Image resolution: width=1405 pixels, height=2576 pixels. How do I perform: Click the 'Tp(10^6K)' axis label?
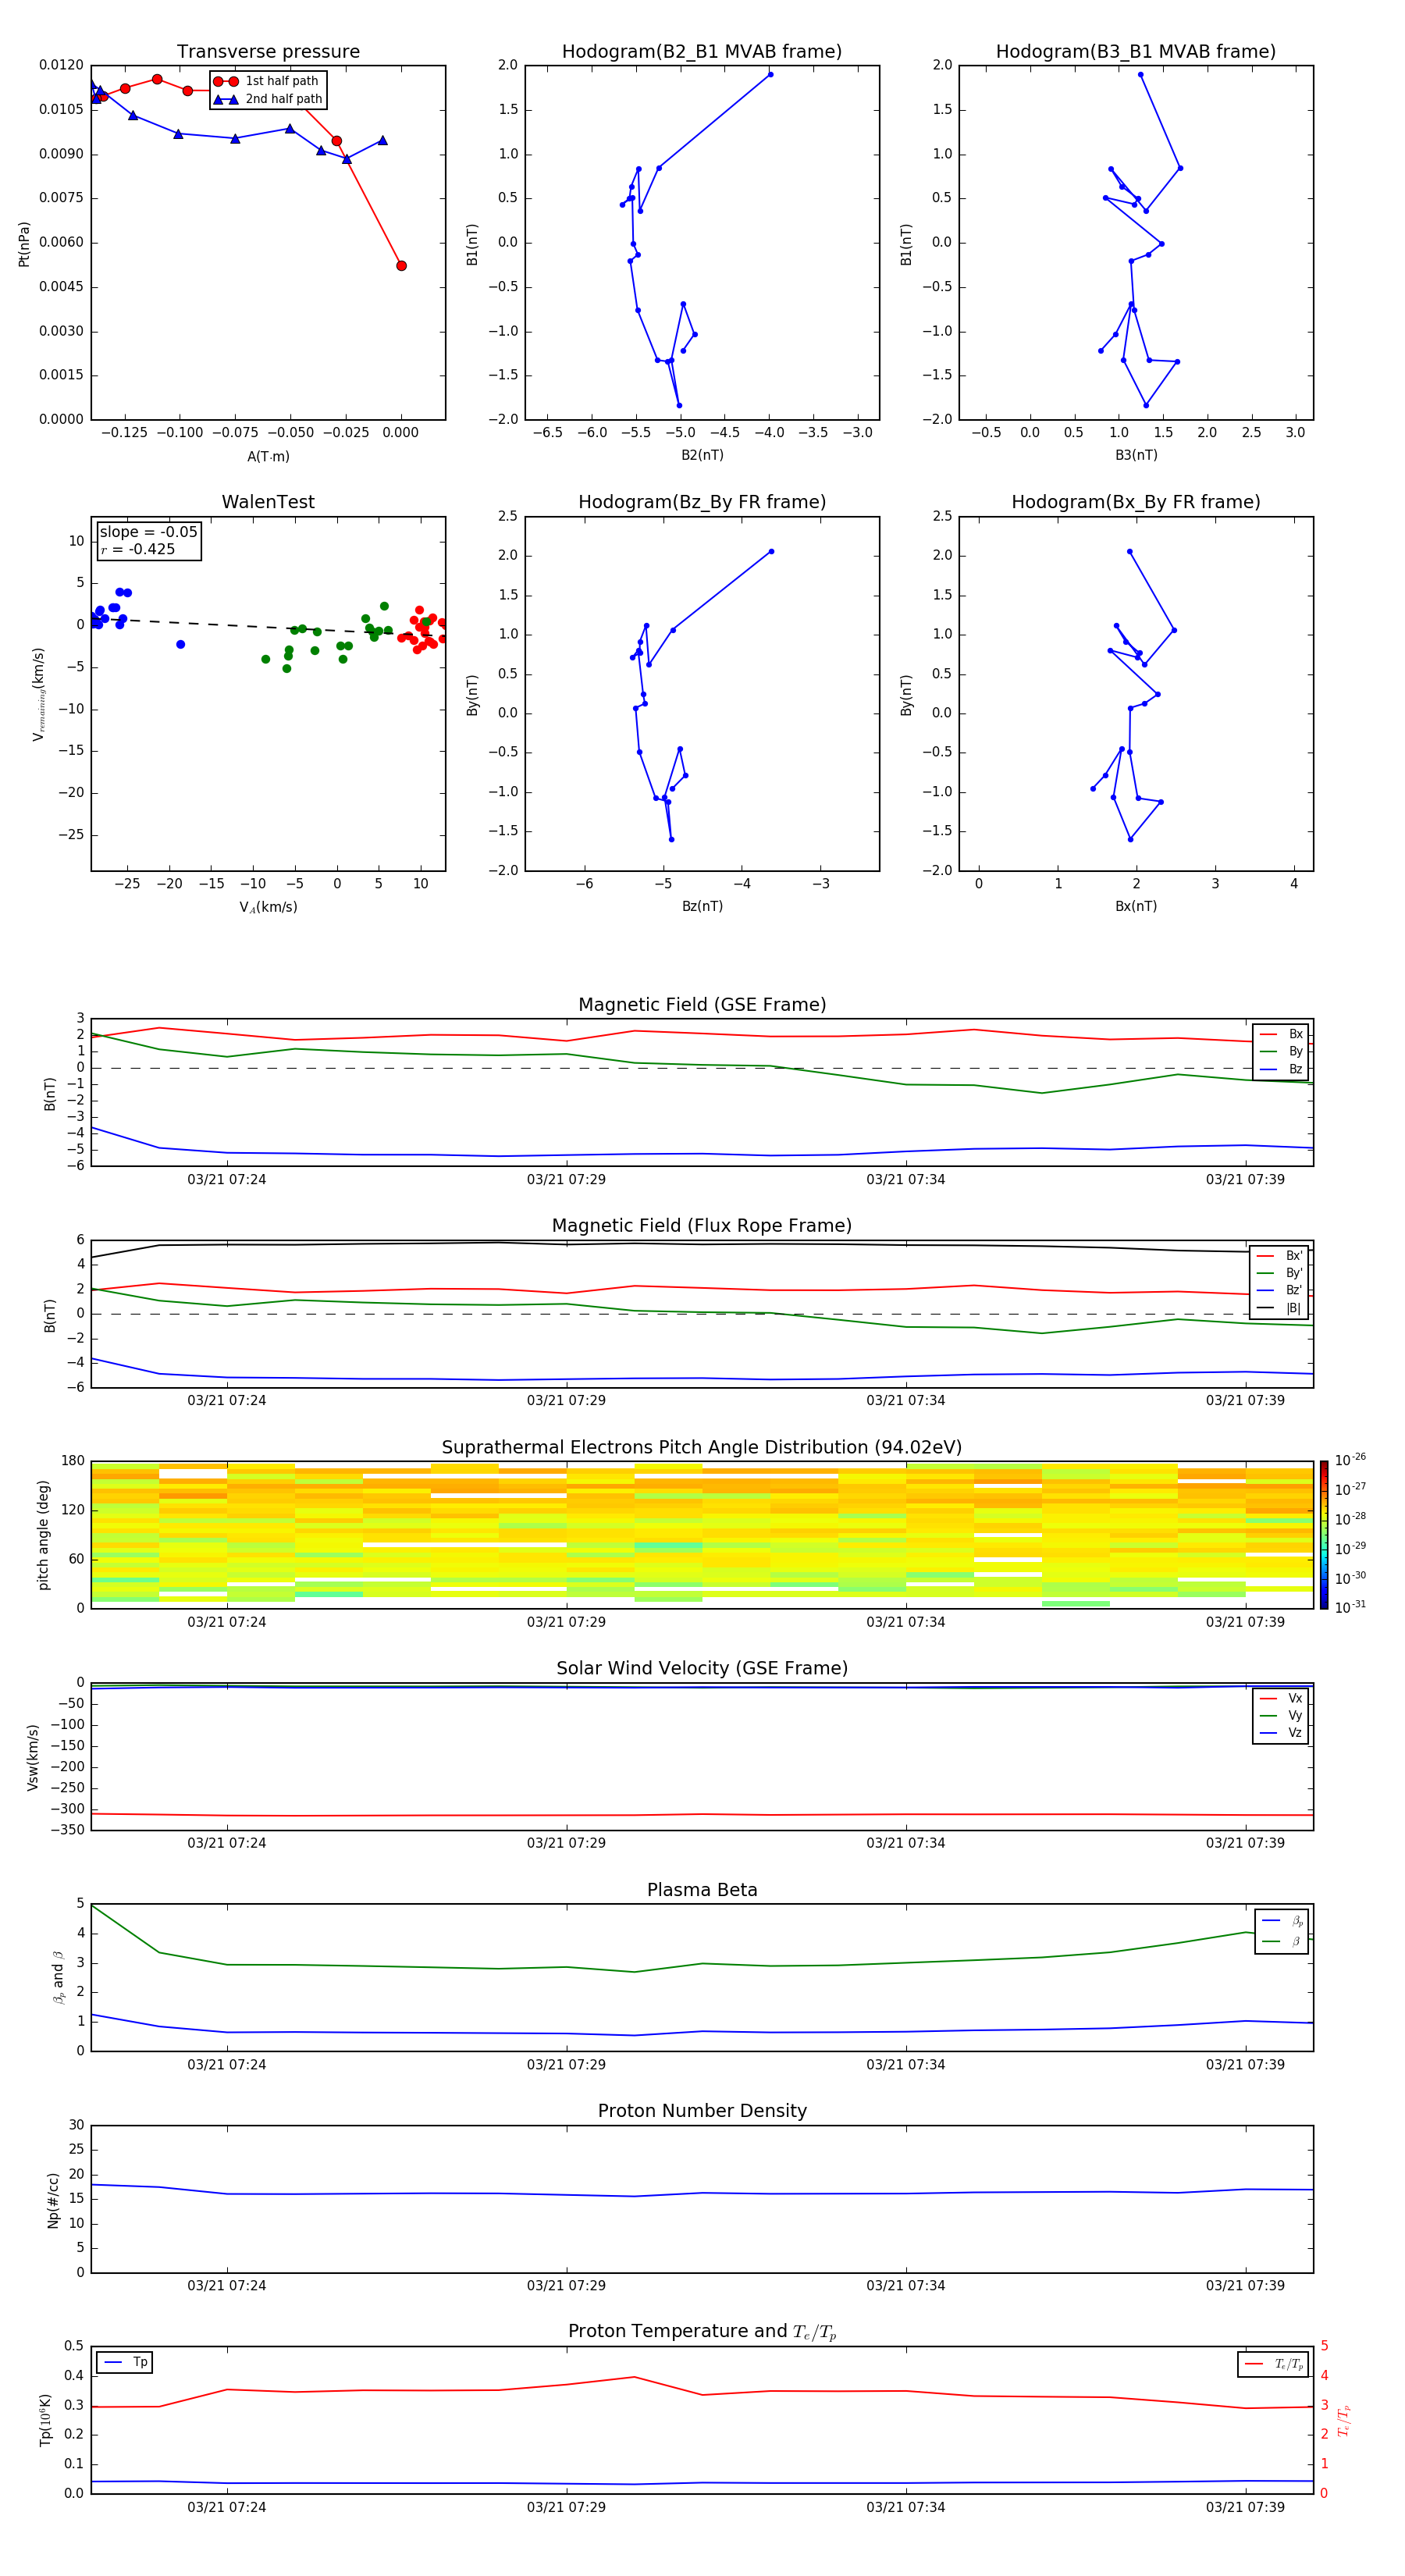(x=45, y=2420)
